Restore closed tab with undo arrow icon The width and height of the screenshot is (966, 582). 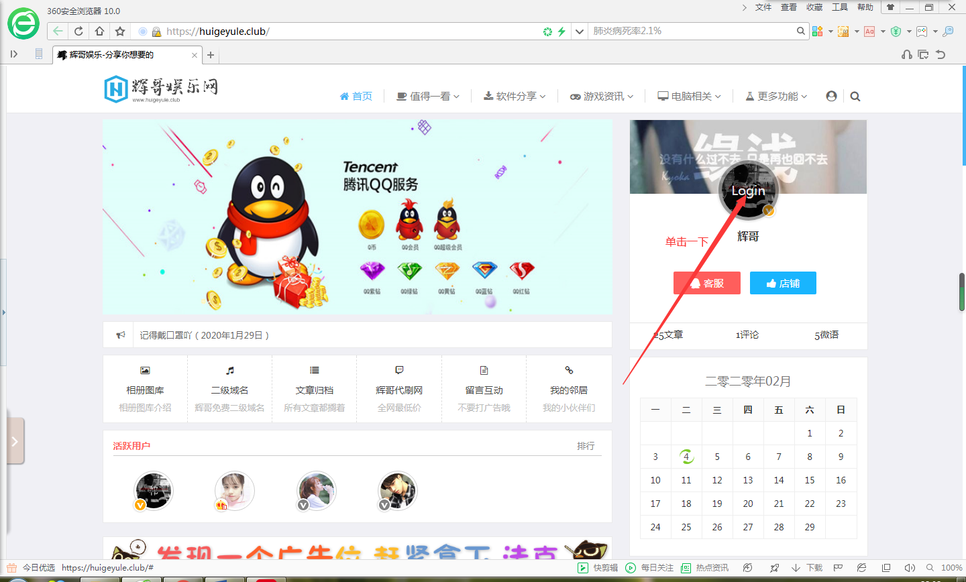[x=941, y=54]
